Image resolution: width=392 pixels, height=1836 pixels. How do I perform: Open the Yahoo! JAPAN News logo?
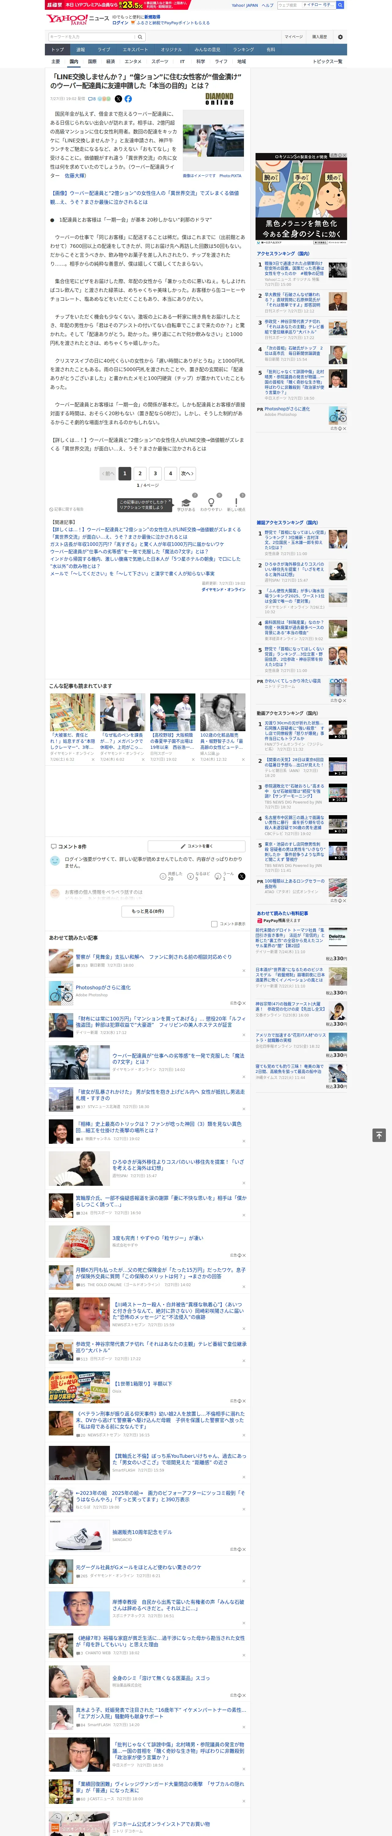tap(78, 19)
